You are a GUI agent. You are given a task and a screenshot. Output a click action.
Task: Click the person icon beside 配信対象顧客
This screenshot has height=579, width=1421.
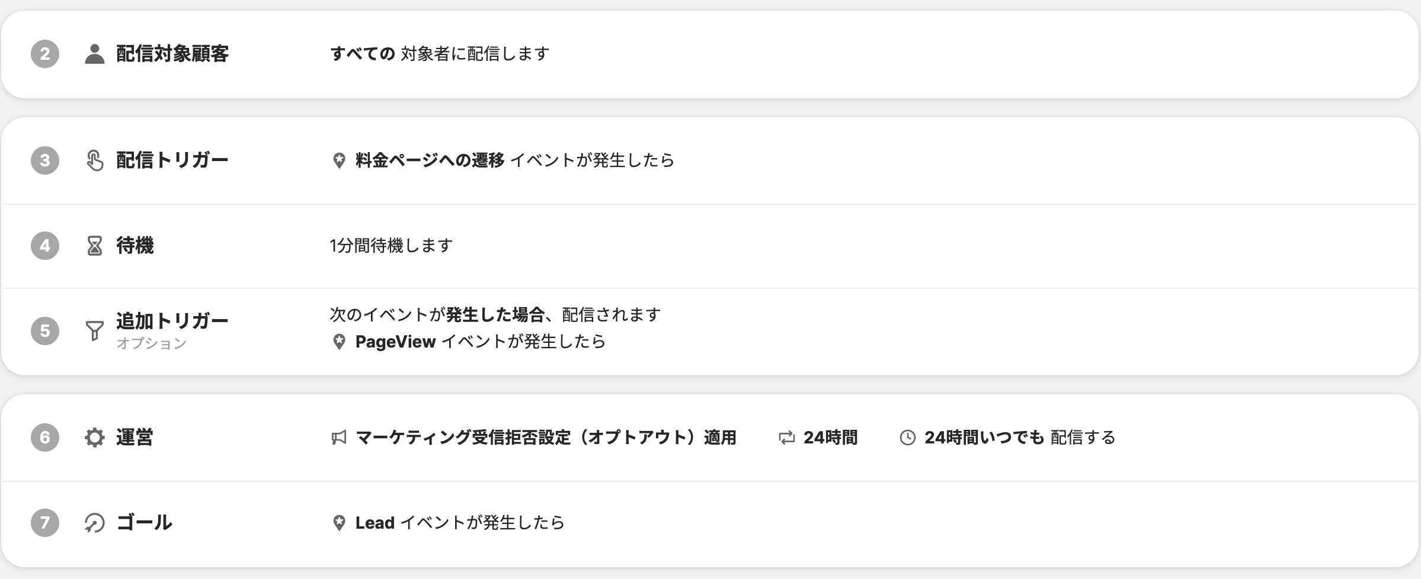pyautogui.click(x=95, y=54)
